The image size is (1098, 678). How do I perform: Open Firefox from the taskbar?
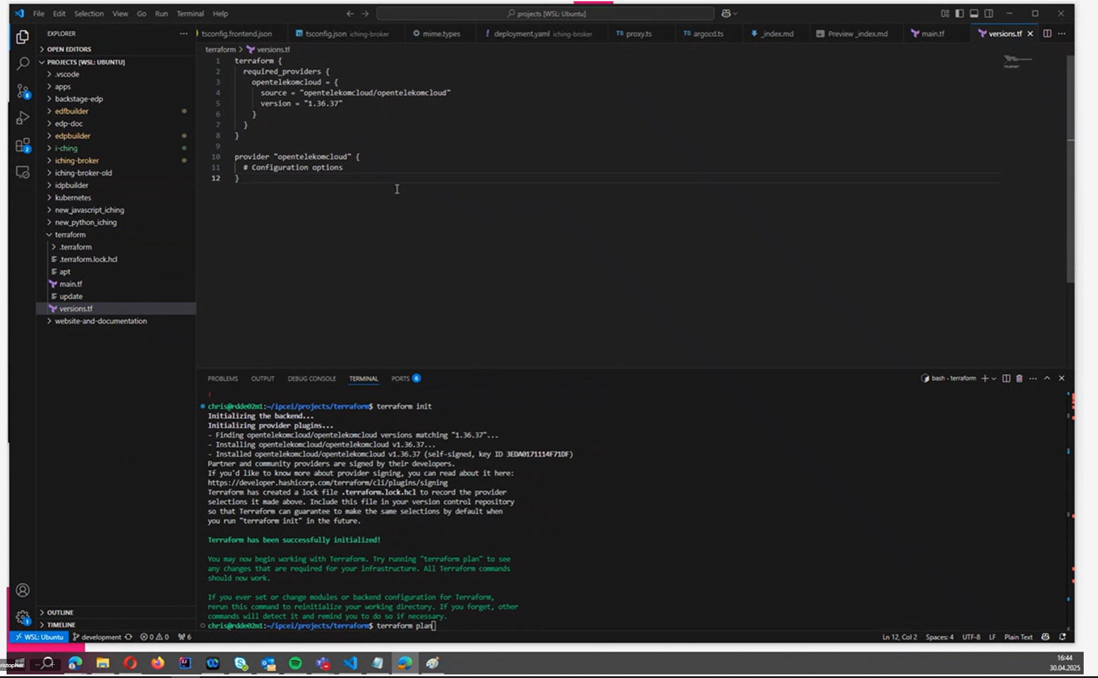[158, 663]
